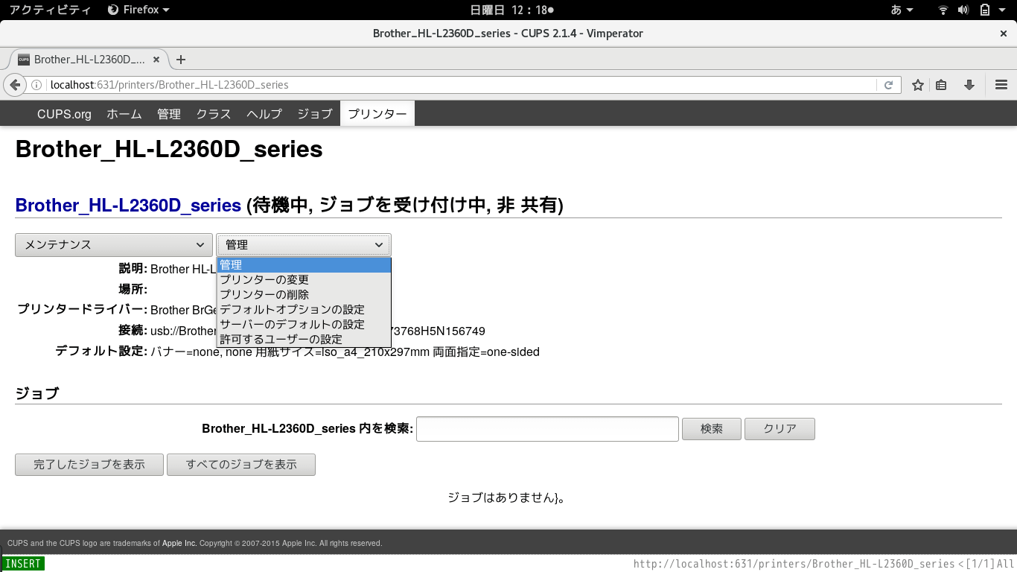Select 管理 option in the dropdown list
The width and height of the screenshot is (1017, 572).
[304, 265]
